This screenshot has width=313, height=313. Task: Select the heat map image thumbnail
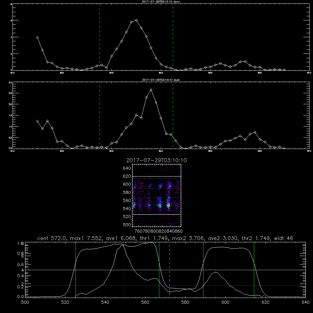click(x=156, y=195)
